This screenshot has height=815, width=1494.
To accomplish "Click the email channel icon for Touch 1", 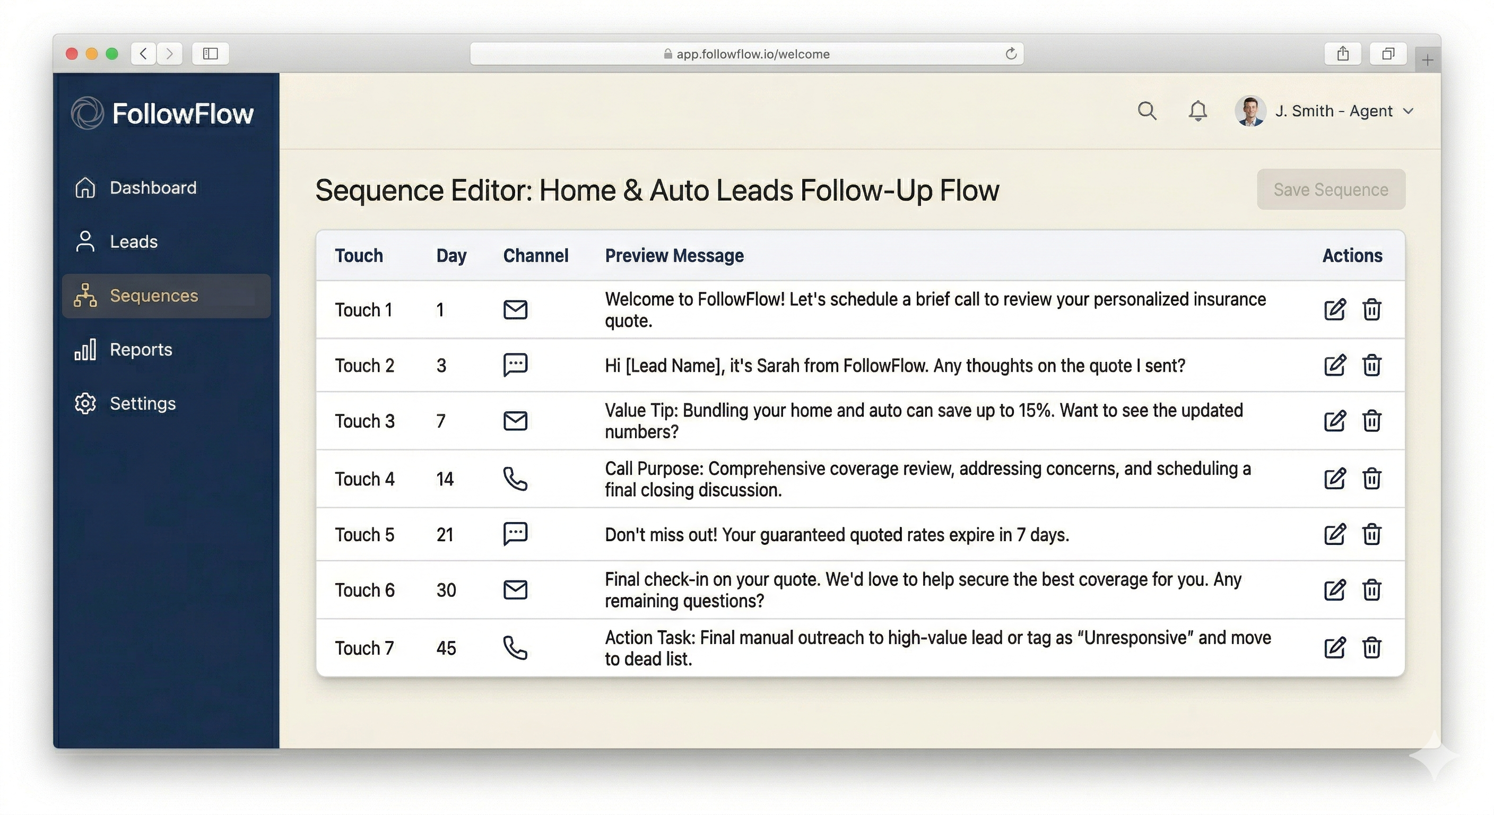I will [515, 310].
